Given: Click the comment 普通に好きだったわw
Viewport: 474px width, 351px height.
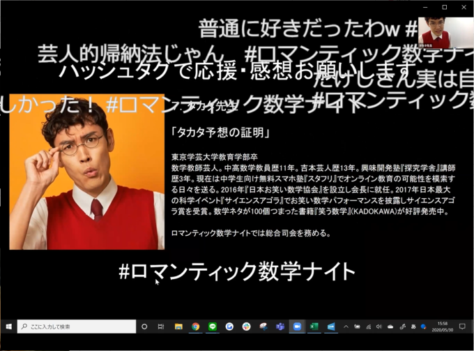Looking at the screenshot, I should [299, 29].
